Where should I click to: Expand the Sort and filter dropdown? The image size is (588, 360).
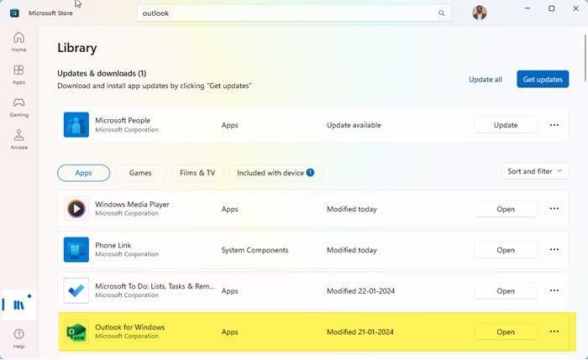(535, 171)
